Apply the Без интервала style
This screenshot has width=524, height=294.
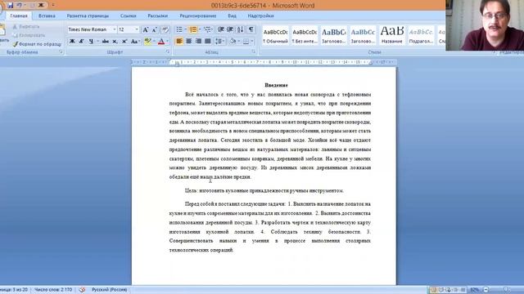pos(305,36)
